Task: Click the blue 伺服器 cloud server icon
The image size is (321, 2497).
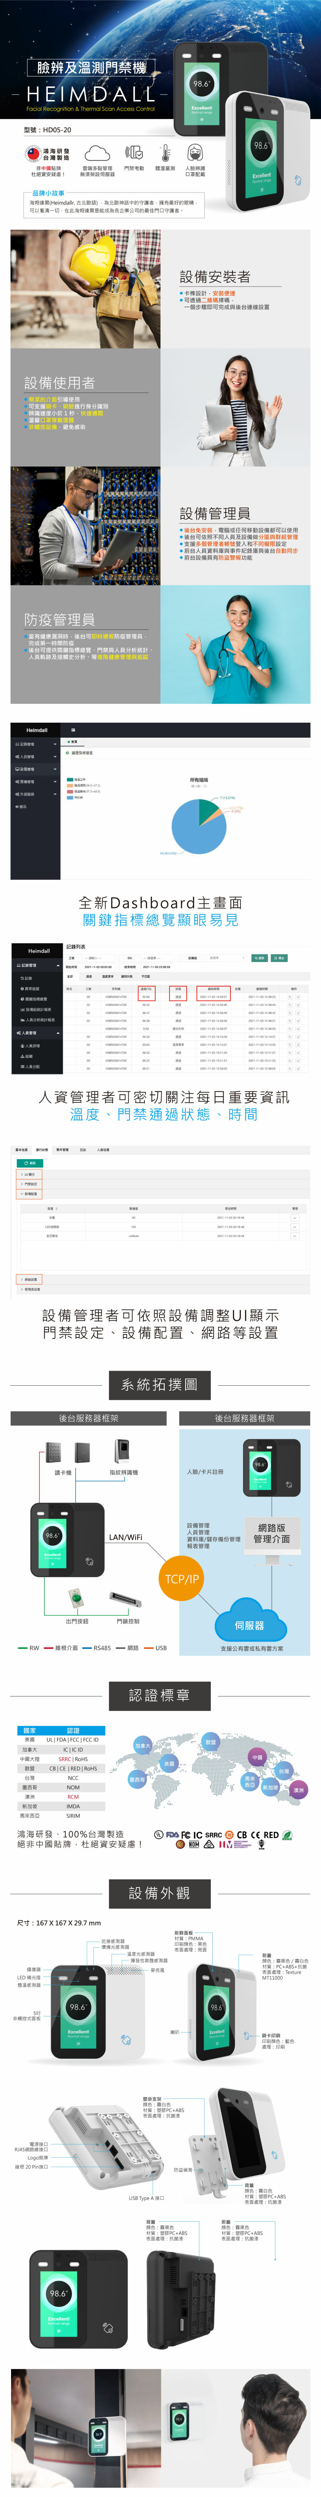Action: click(x=249, y=1624)
